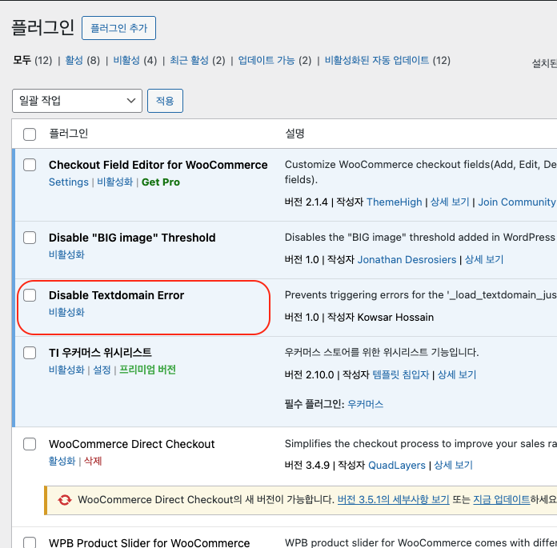Filter by 최근 활성 (2) plugins
Viewport: 557px width, 548px height.
(x=197, y=60)
